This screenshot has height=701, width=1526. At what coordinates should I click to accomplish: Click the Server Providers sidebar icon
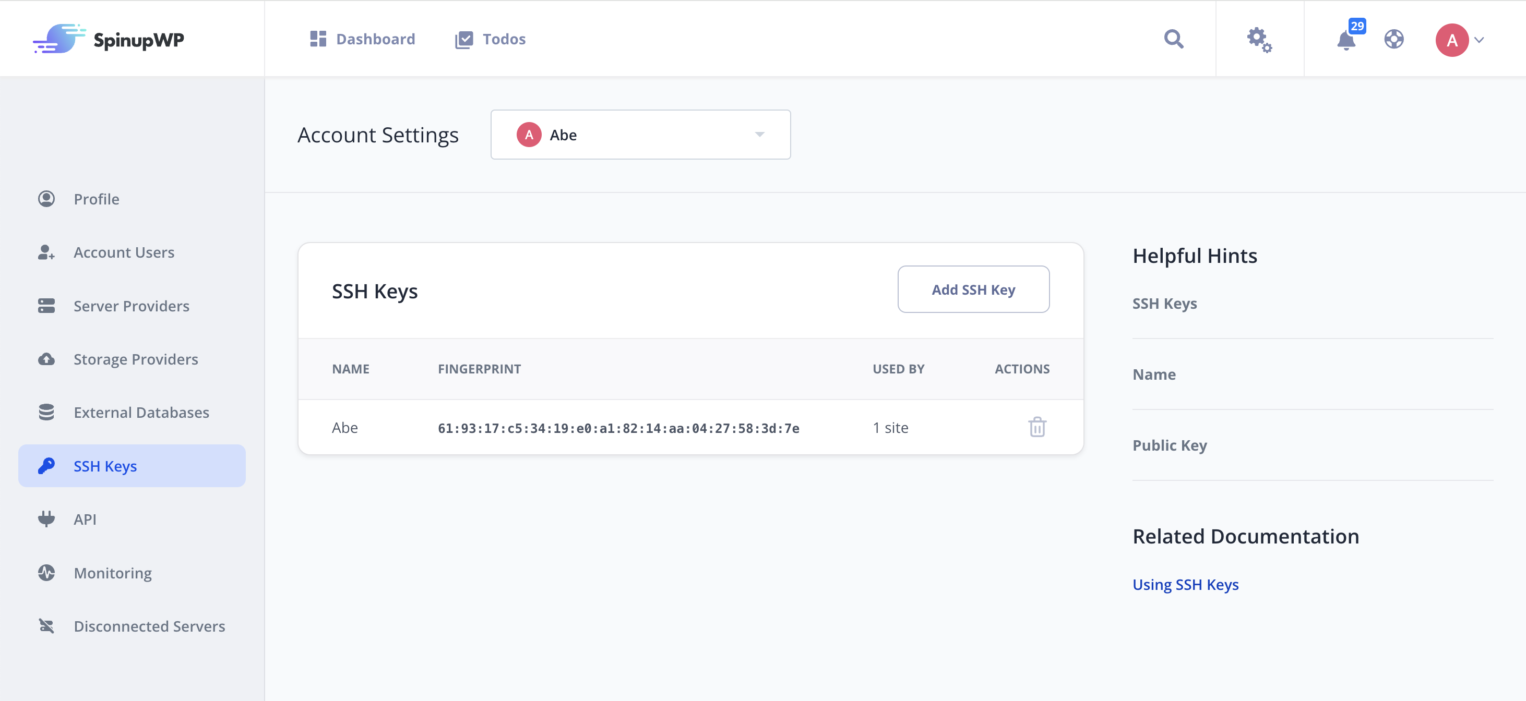click(47, 305)
